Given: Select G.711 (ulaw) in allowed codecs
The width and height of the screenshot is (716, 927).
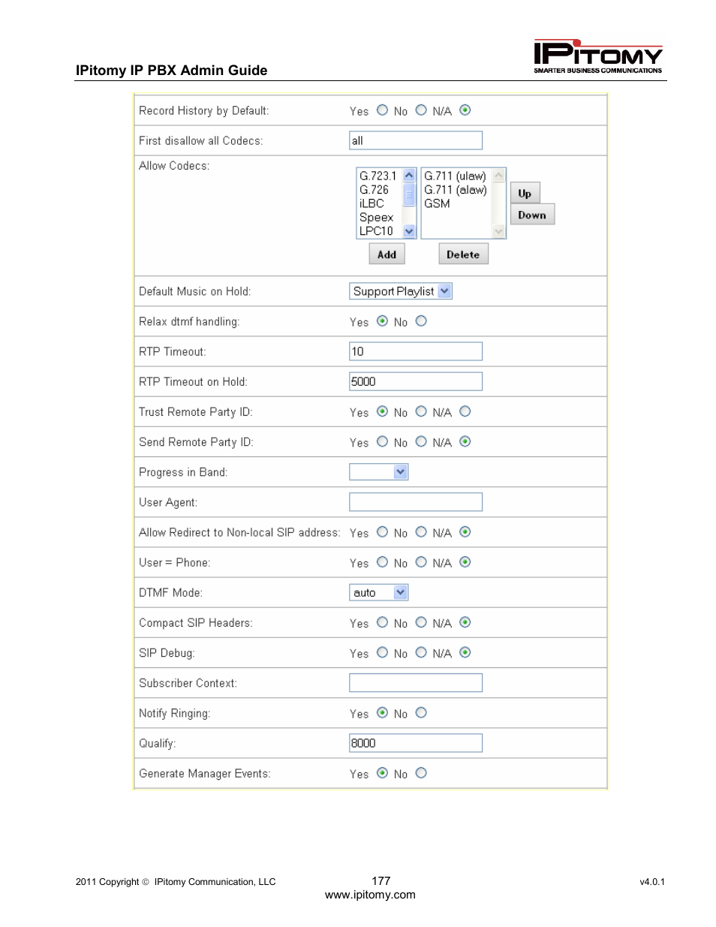Looking at the screenshot, I should [456, 176].
